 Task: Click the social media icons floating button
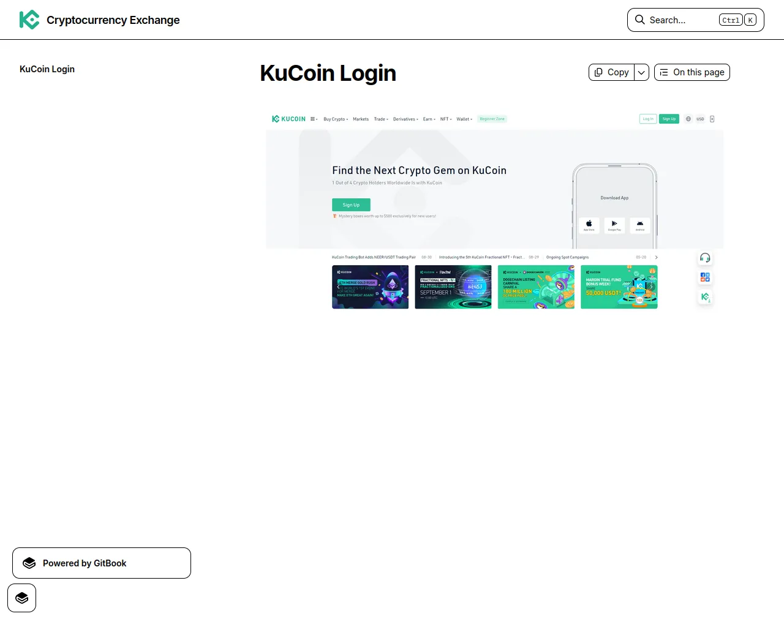point(705,277)
